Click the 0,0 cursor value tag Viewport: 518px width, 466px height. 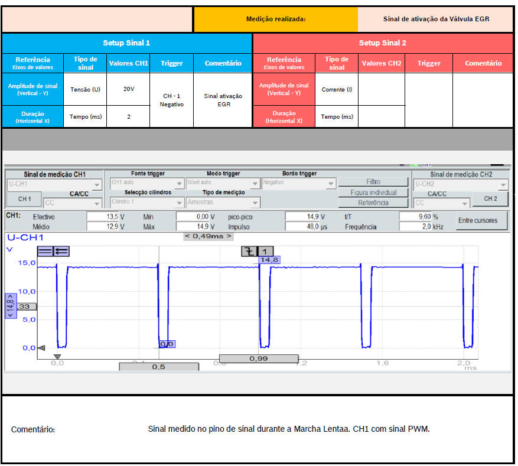(x=167, y=344)
